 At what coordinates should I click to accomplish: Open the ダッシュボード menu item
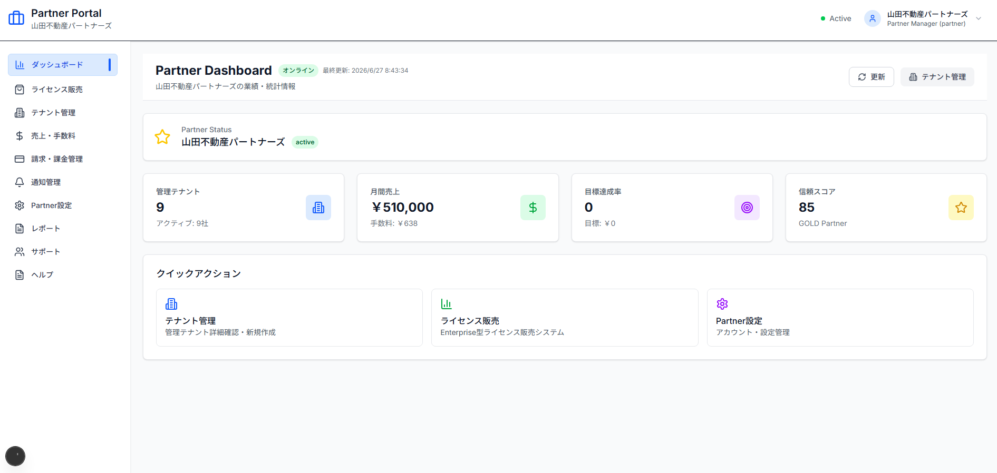point(63,65)
